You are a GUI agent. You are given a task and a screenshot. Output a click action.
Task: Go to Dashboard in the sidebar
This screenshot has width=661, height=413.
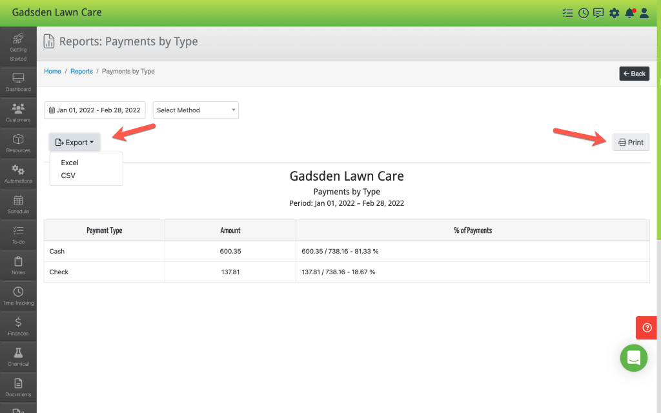[x=18, y=82]
